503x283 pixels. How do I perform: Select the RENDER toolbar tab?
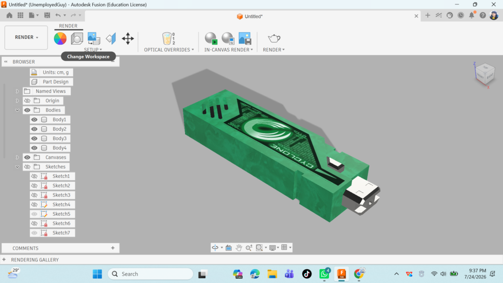tap(68, 26)
